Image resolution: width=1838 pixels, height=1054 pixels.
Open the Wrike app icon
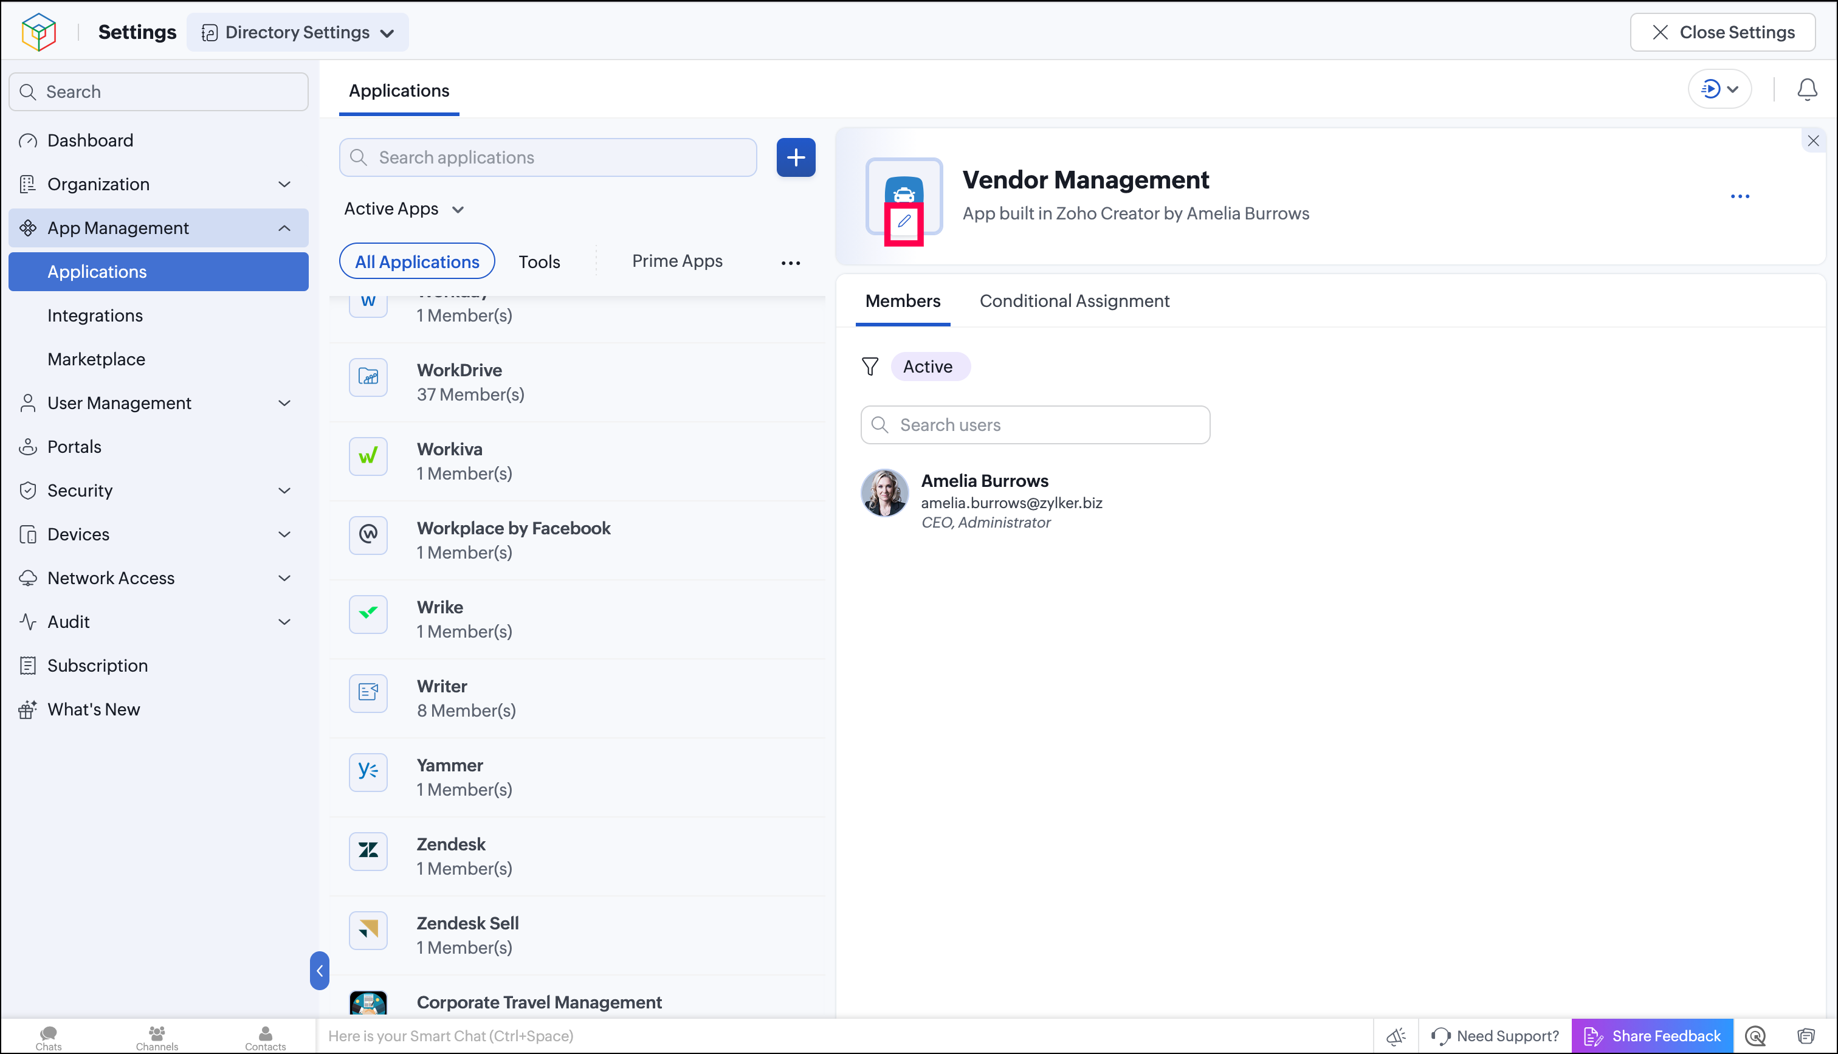pos(368,614)
